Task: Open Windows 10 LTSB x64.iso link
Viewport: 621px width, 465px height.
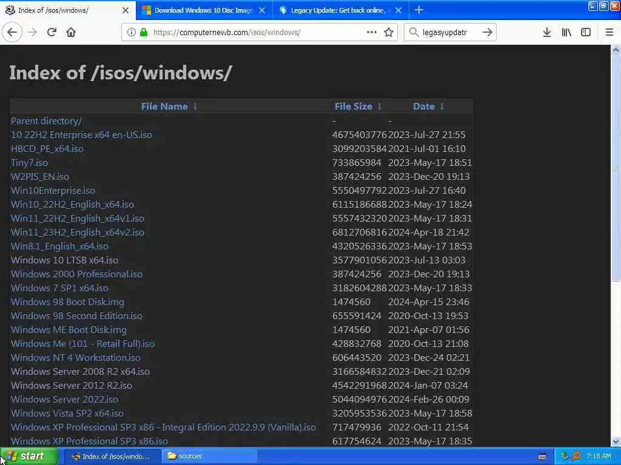Action: click(x=64, y=260)
